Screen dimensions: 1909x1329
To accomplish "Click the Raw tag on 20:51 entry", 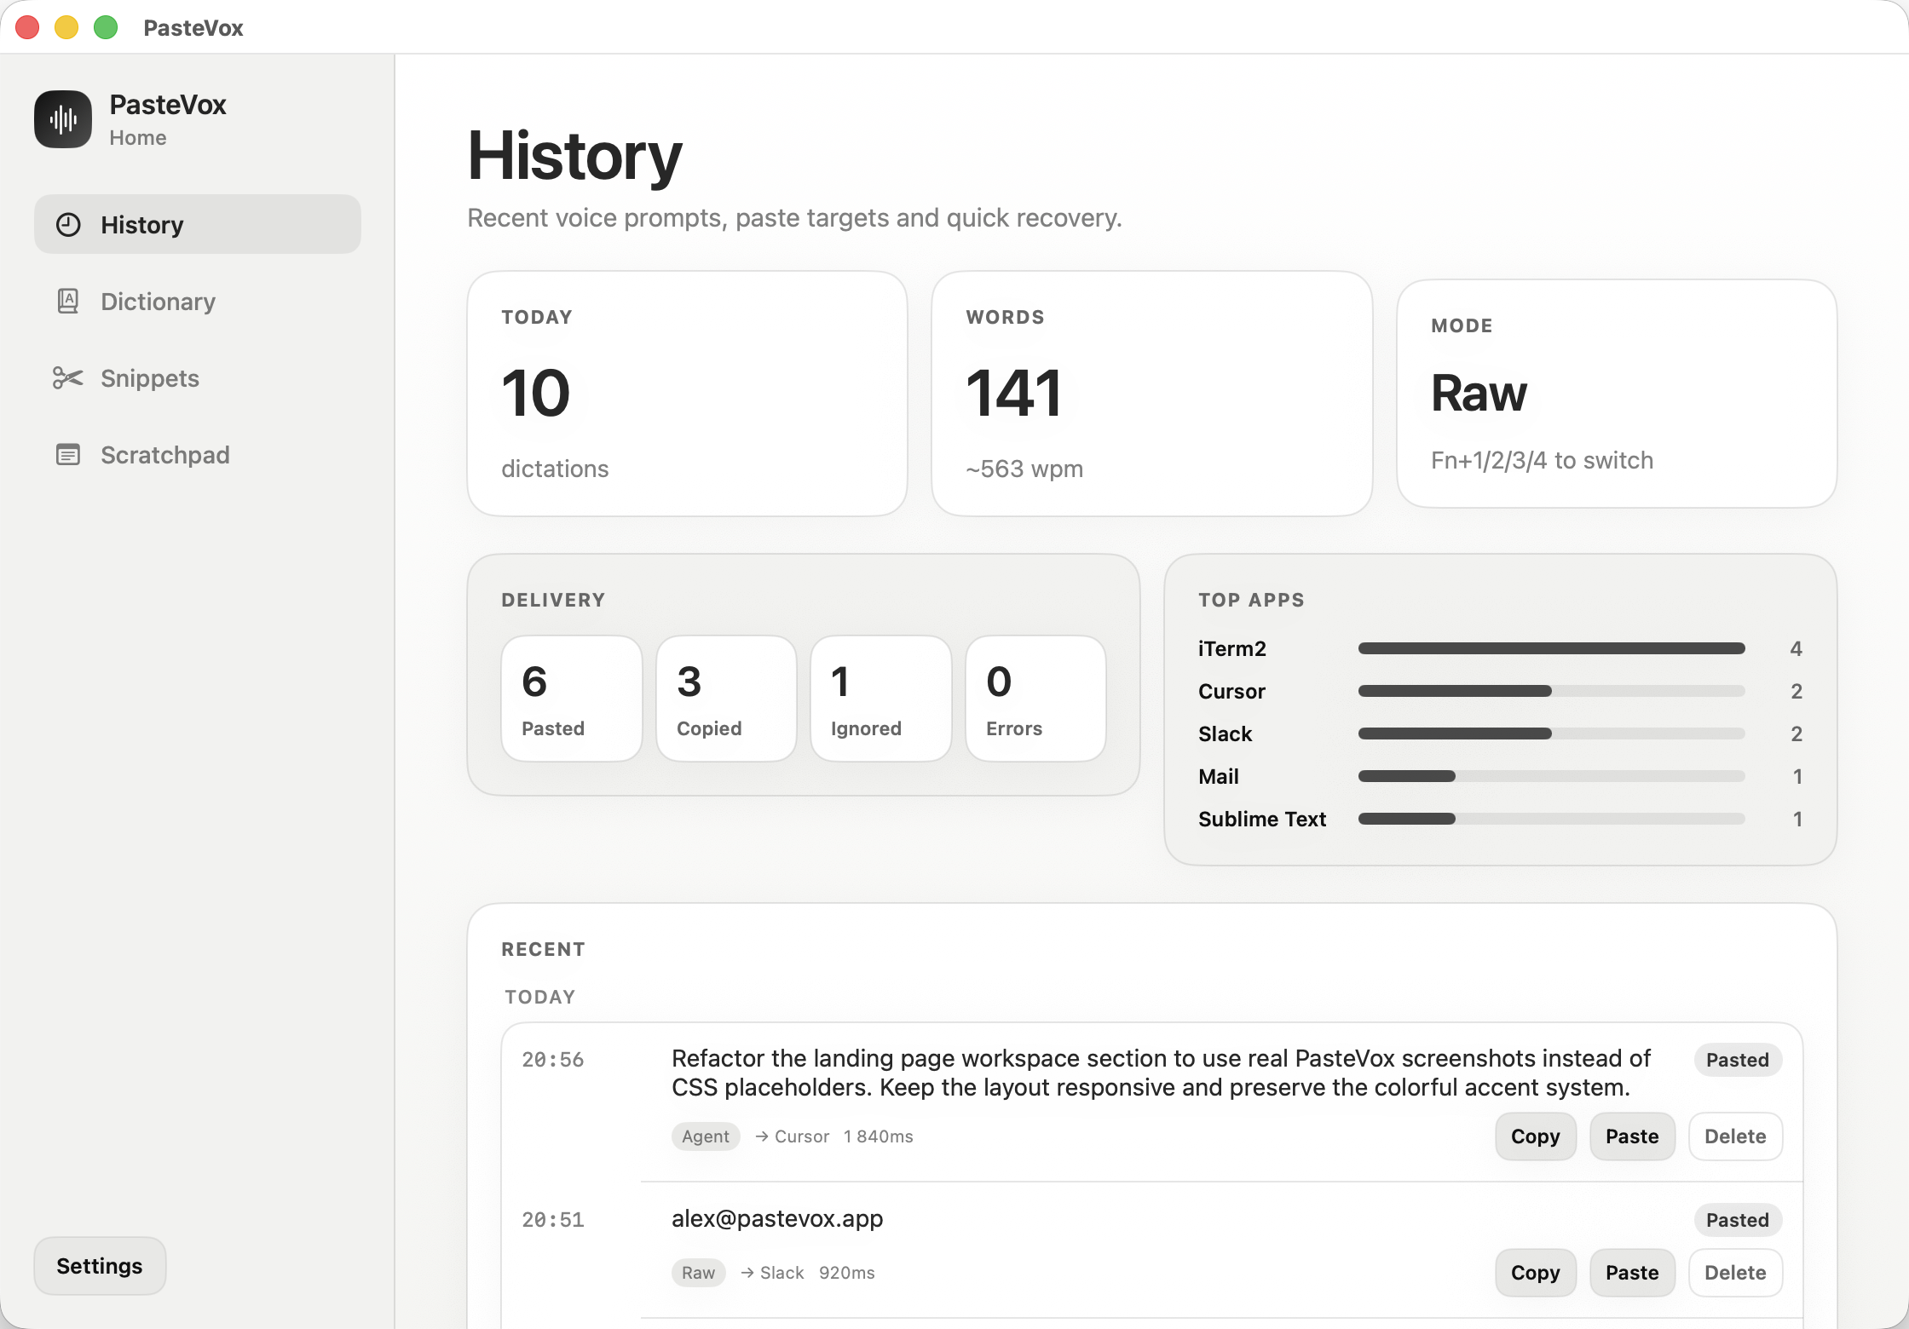I will click(698, 1273).
